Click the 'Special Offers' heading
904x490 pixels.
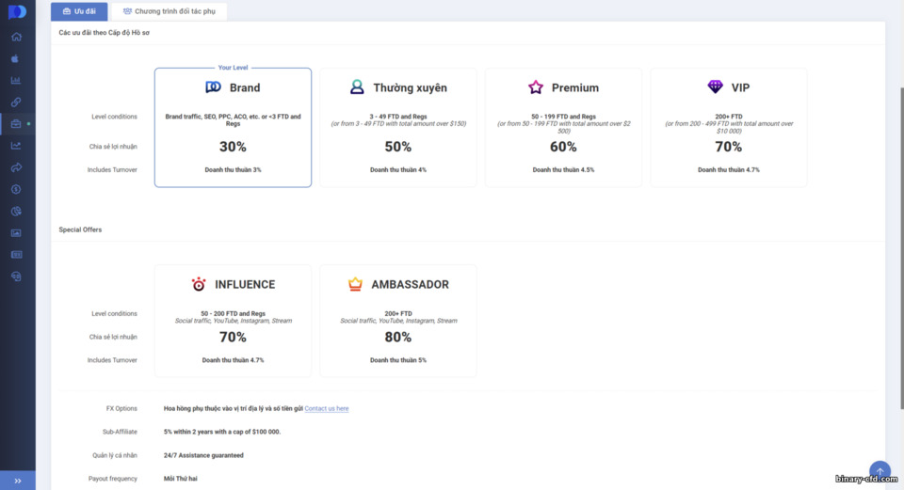(80, 229)
